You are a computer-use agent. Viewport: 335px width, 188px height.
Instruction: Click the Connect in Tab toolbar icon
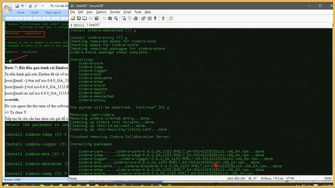point(85,18)
